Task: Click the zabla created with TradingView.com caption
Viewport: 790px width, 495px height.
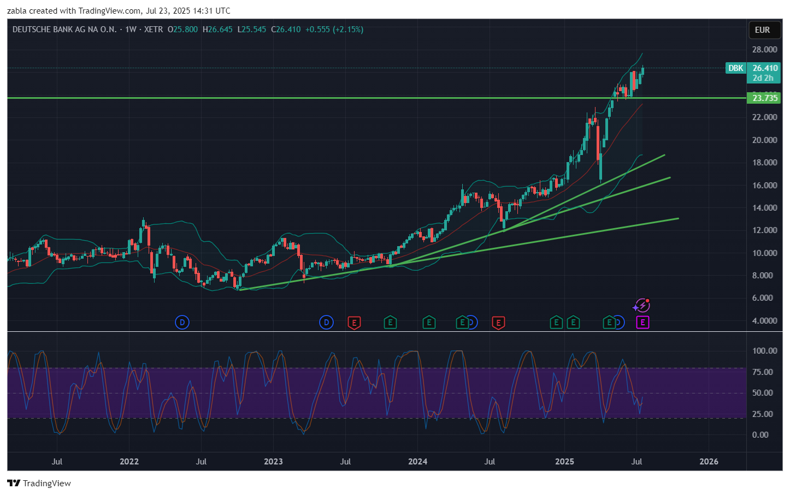Action: pos(119,11)
